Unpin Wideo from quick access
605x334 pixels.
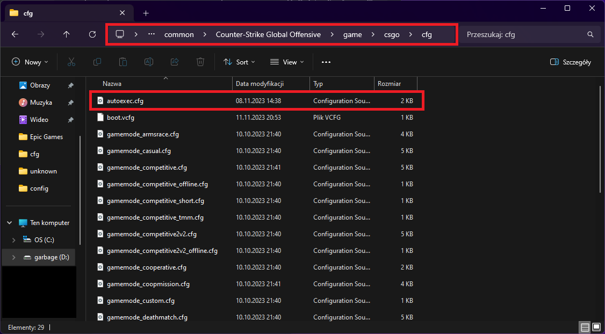[70, 120]
